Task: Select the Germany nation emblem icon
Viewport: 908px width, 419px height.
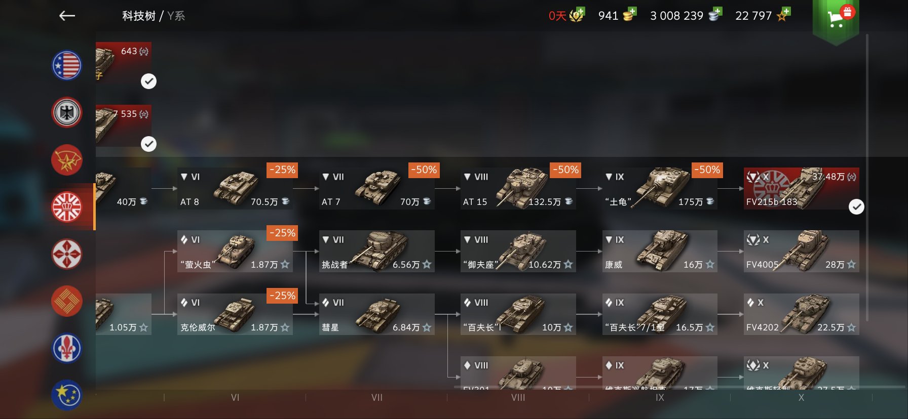Action: 67,112
